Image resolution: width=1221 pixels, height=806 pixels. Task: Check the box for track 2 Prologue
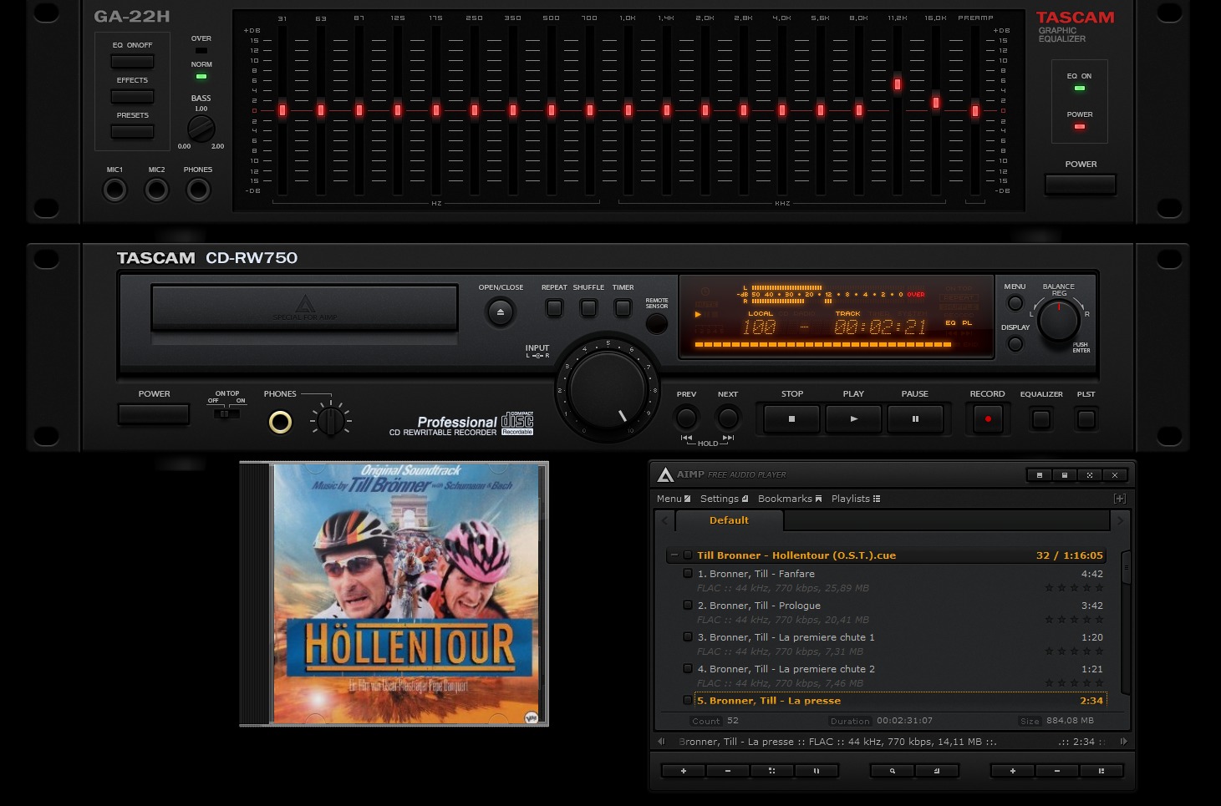[x=688, y=606]
